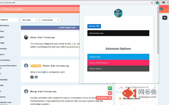This screenshot has width=169, height=105.
Task: Click the search magnifier icon
Action: [2, 9]
